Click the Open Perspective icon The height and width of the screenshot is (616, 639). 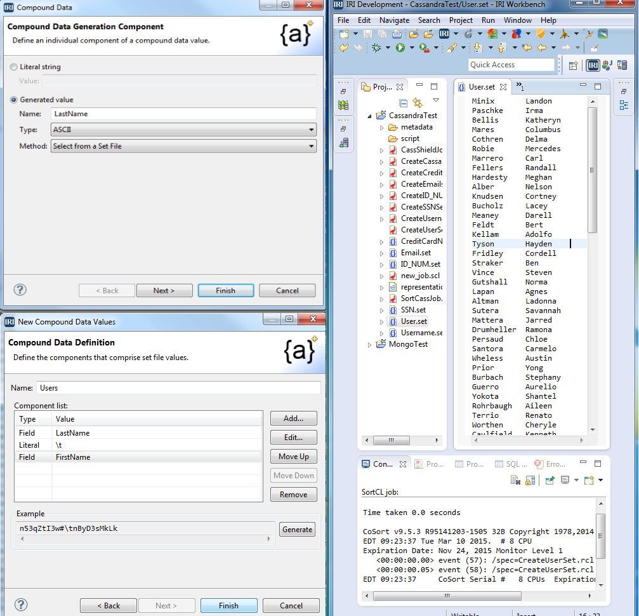(x=574, y=65)
